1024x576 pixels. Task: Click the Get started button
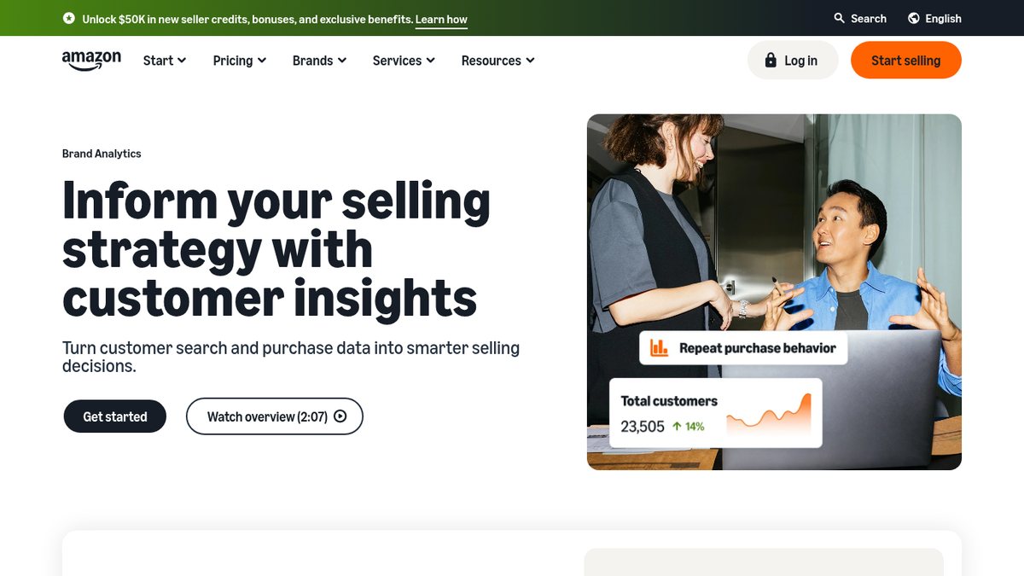tap(115, 416)
